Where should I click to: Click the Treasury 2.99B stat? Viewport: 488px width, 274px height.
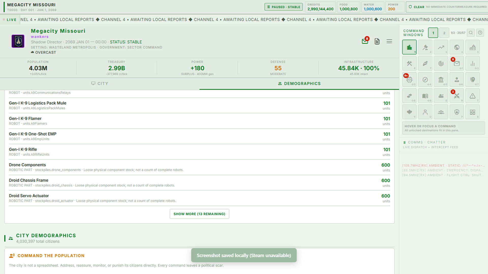pos(116,68)
